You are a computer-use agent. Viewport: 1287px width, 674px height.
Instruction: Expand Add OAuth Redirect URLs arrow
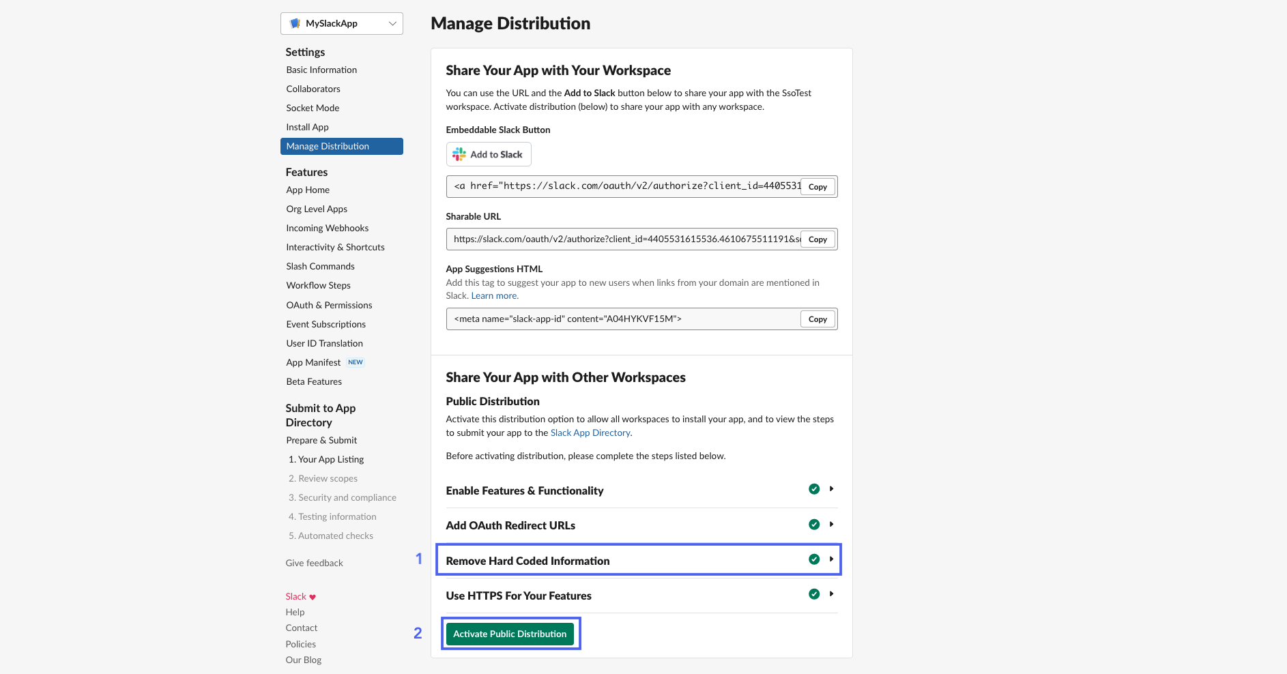[x=831, y=525]
